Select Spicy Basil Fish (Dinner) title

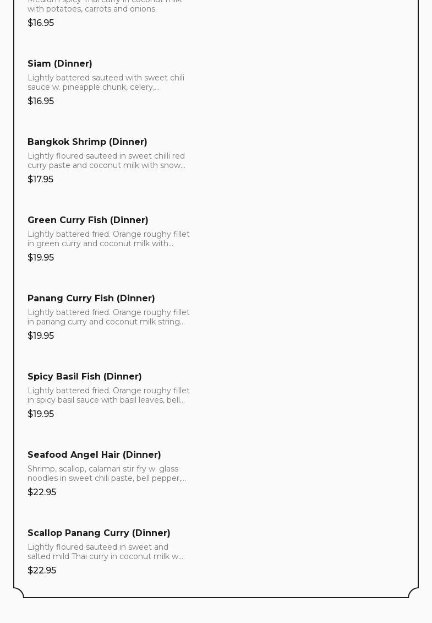(85, 377)
